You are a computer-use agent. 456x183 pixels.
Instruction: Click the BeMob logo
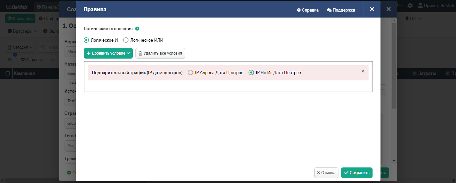pyautogui.click(x=17, y=7)
